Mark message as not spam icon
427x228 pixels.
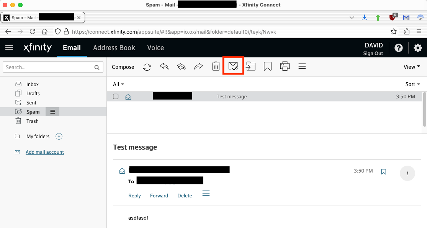pyautogui.click(x=233, y=67)
